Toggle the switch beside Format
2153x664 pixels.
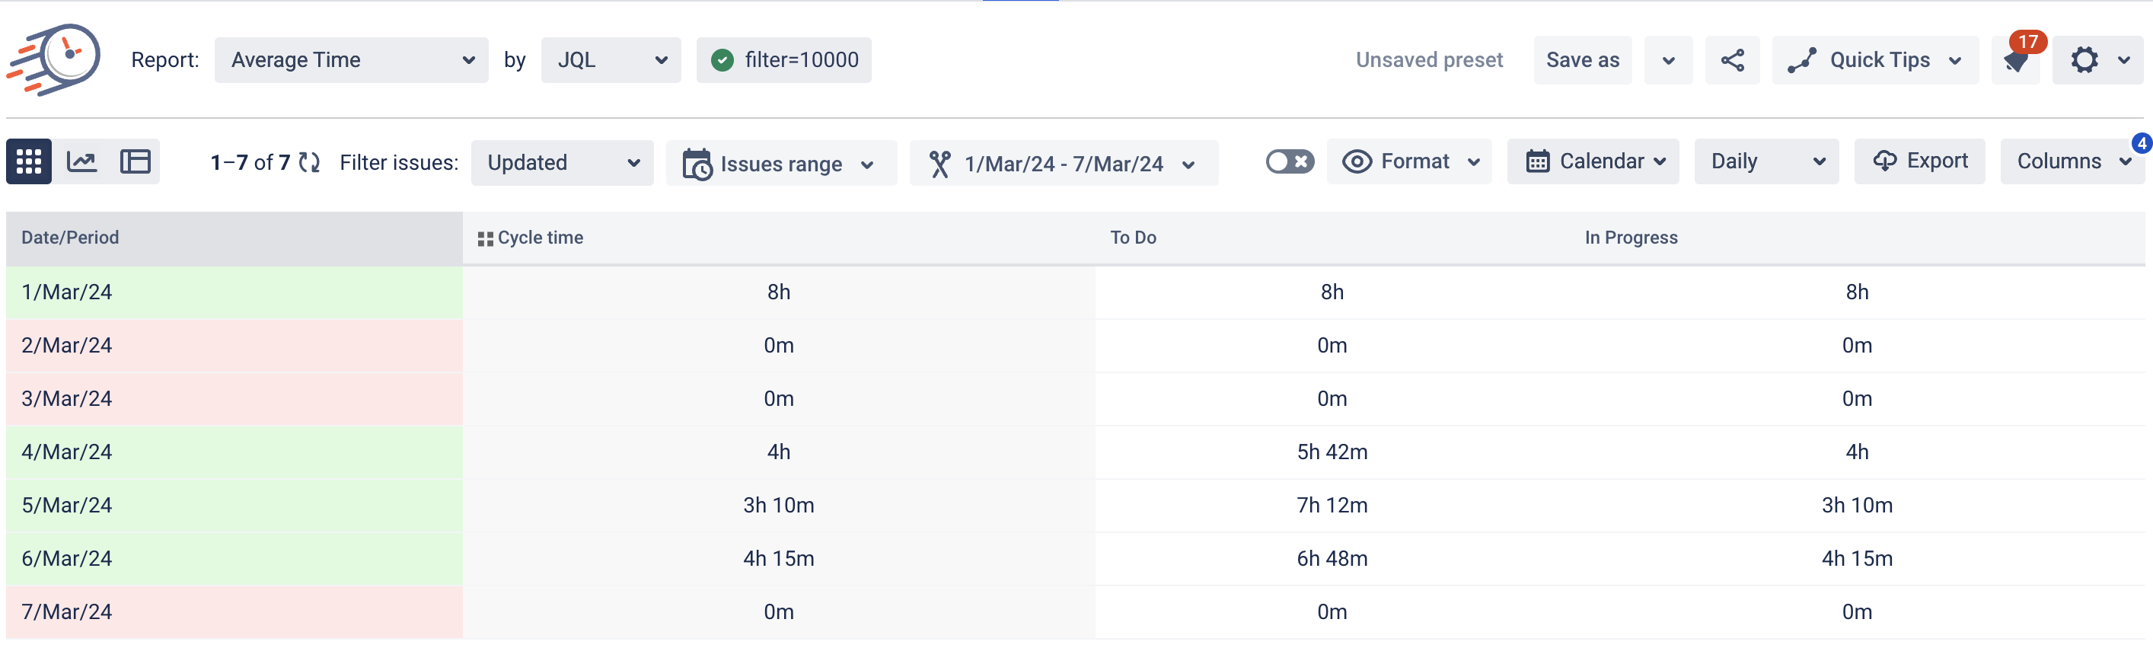click(x=1290, y=161)
